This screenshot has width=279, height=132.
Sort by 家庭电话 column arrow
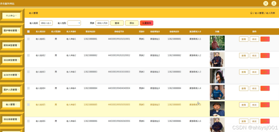[x=179, y=32]
